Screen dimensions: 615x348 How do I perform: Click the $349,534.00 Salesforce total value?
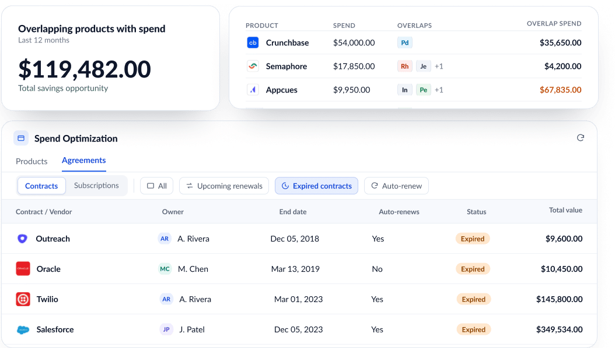(x=560, y=329)
